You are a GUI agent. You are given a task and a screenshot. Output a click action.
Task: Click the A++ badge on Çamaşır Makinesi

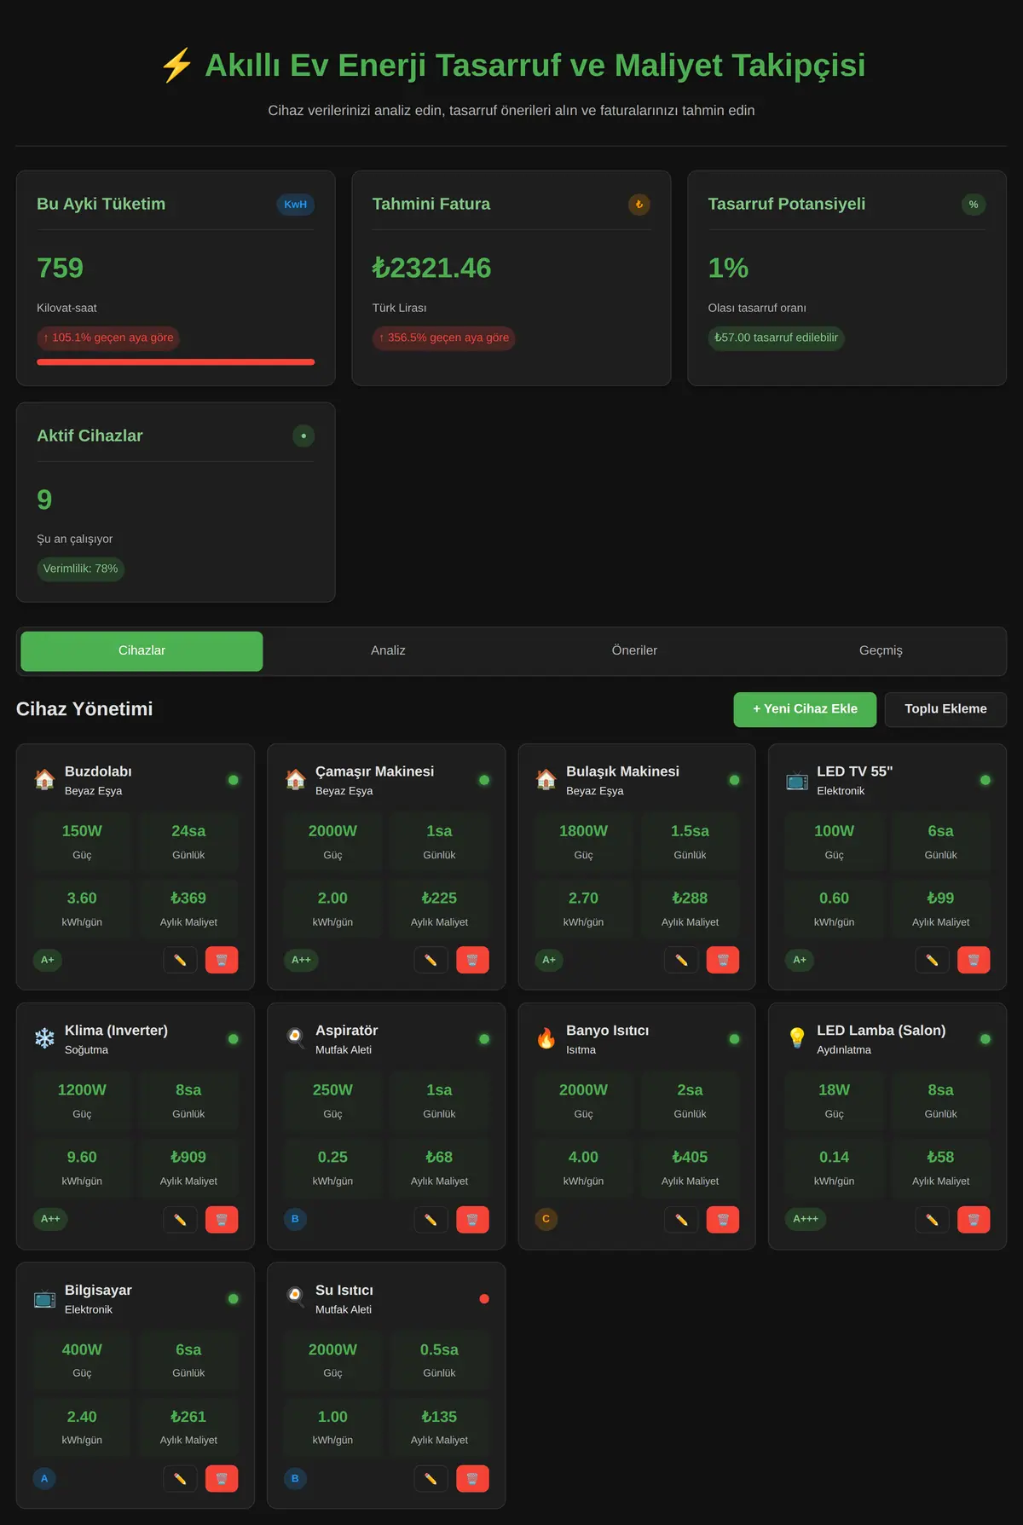click(301, 960)
